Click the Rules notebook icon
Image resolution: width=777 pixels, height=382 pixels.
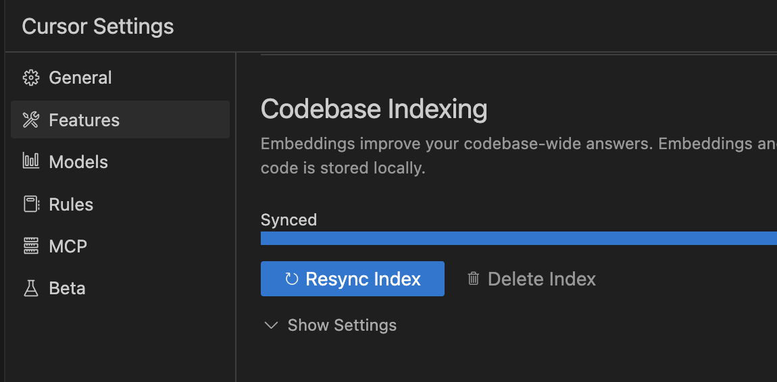point(30,204)
